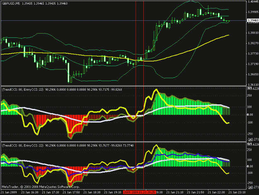Click the 1.38810 price axis label
This screenshot has height=195, width=259.
click(253, 33)
